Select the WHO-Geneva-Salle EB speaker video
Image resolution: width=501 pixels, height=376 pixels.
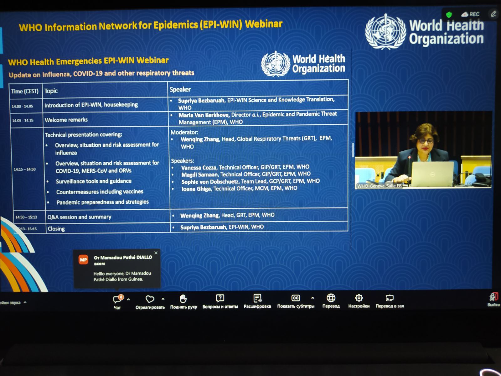[423, 150]
